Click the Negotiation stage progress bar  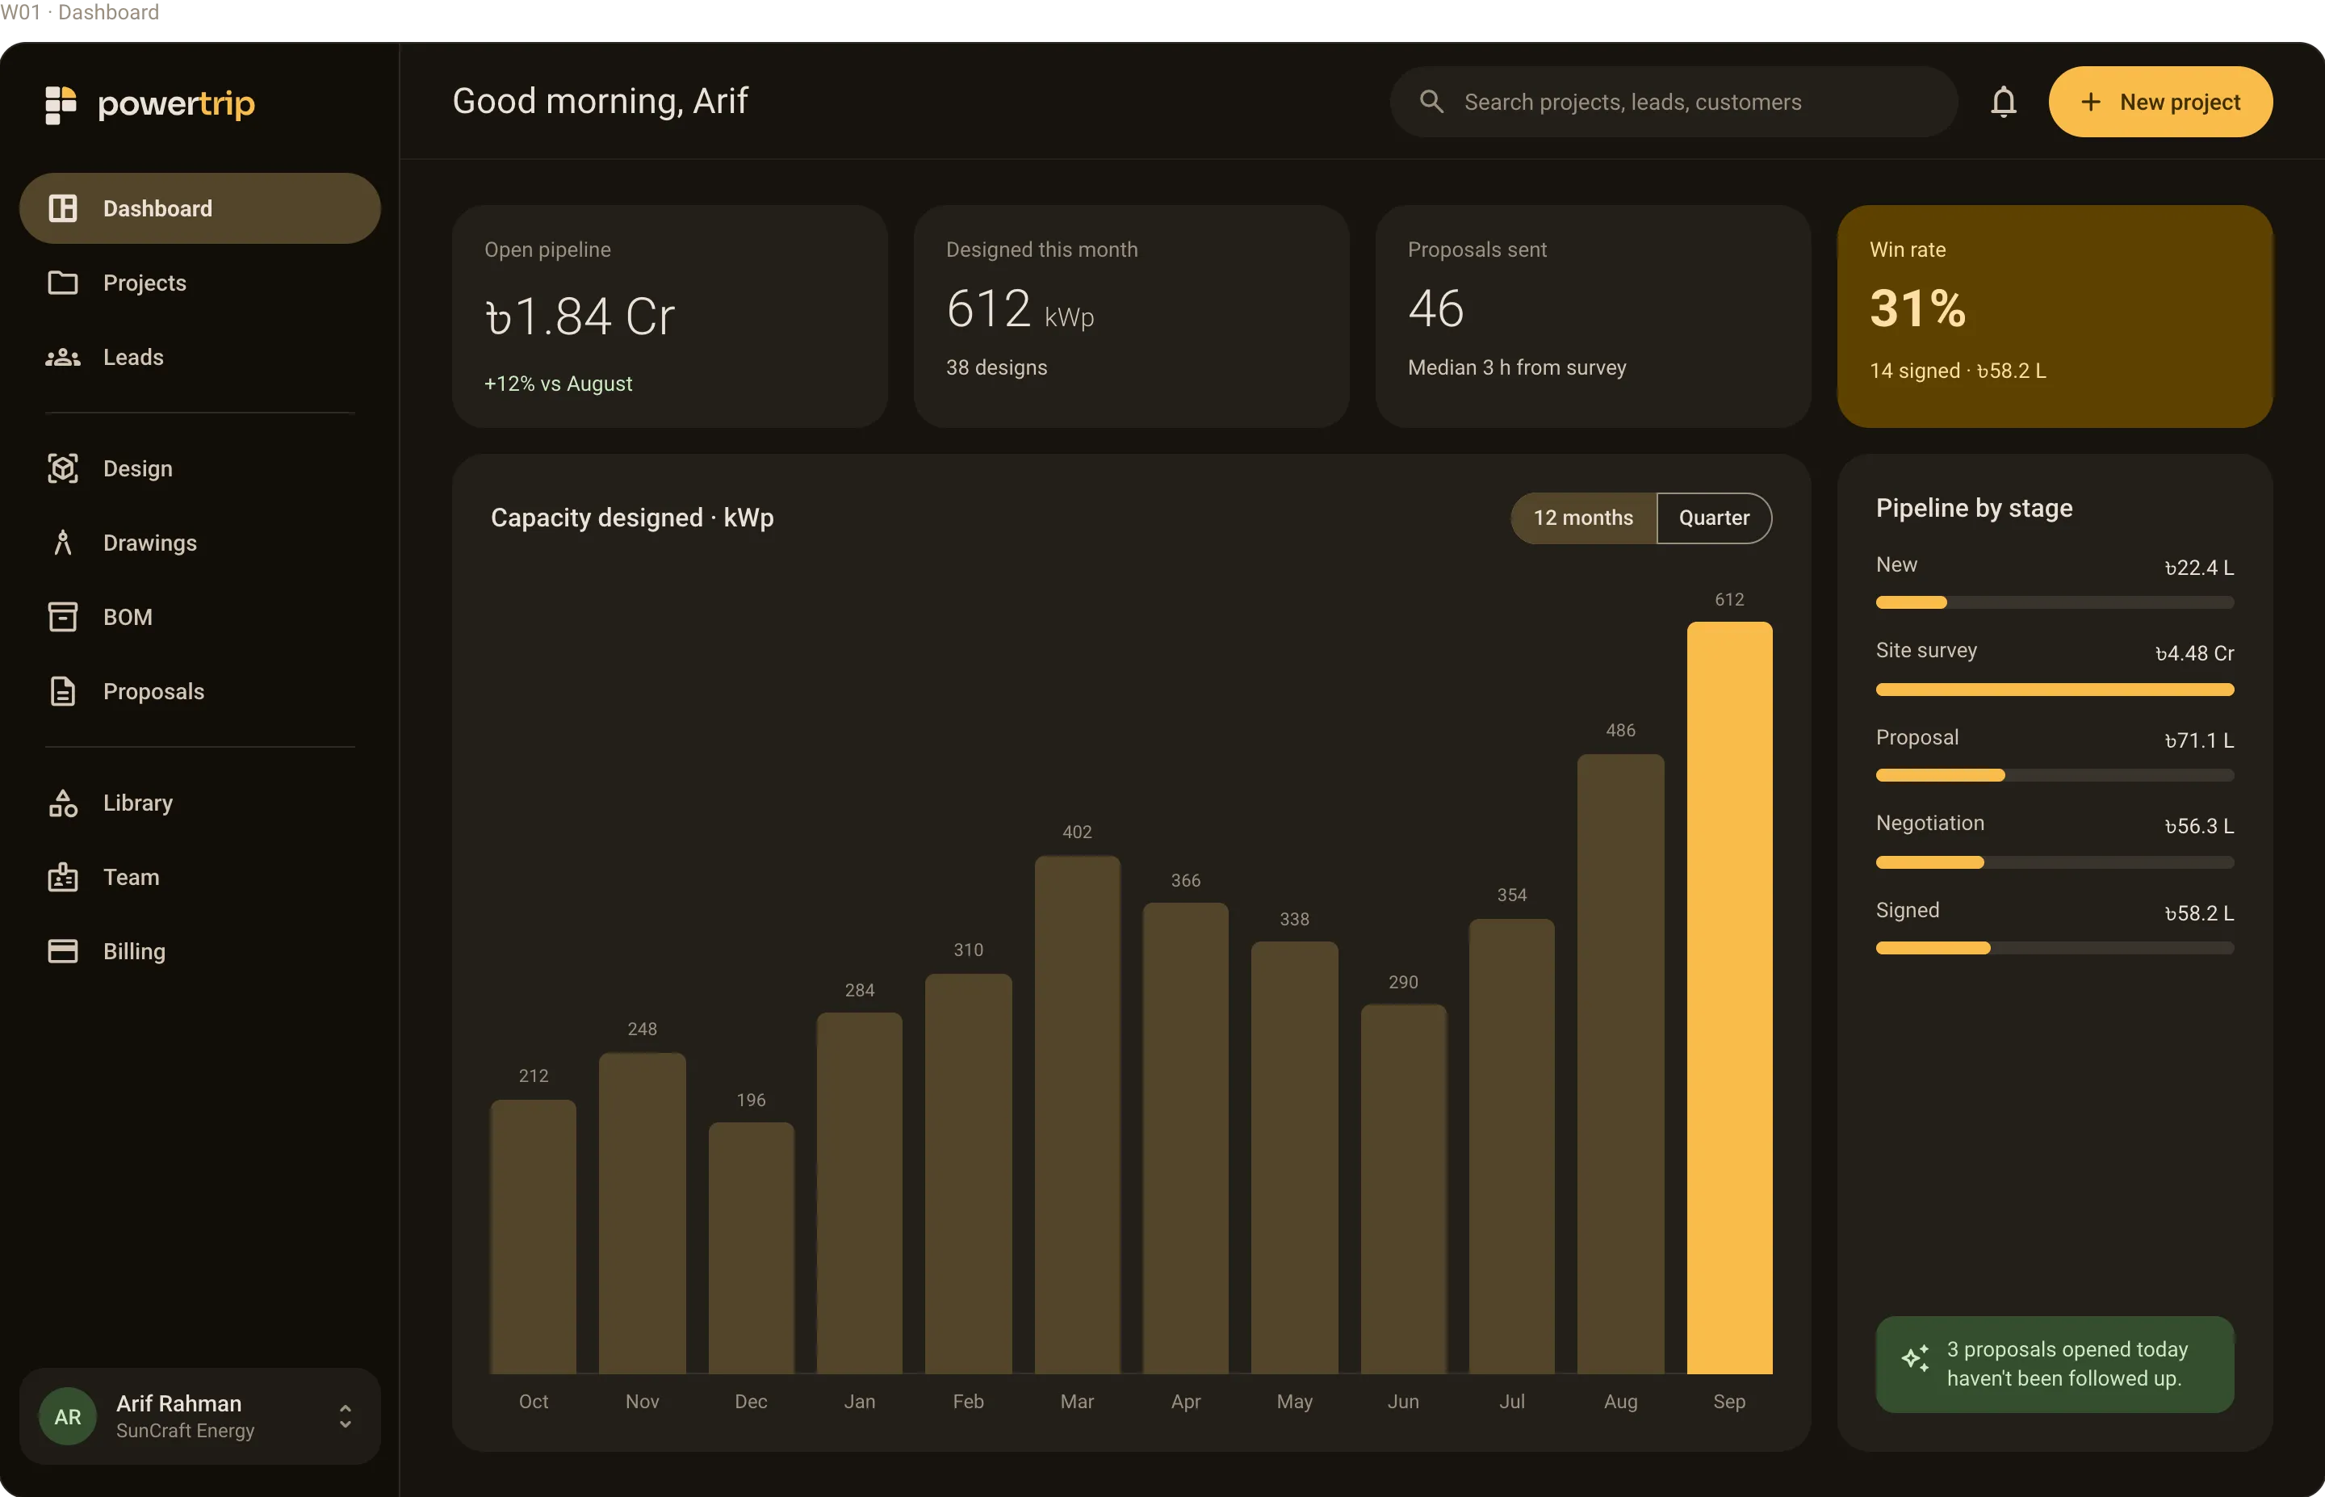[2055, 862]
